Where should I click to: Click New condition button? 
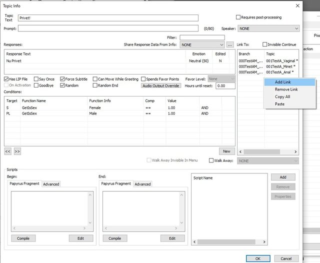click(226, 151)
